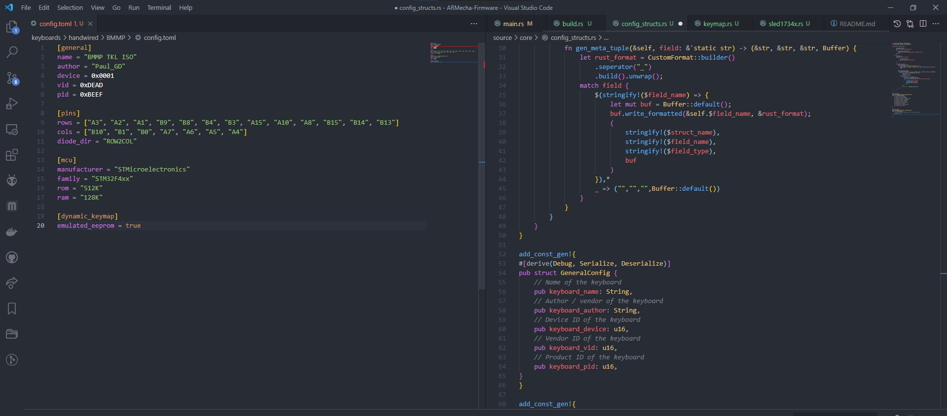Expand the 'handwired' breadcrumb folder
The image size is (947, 416).
coord(83,37)
